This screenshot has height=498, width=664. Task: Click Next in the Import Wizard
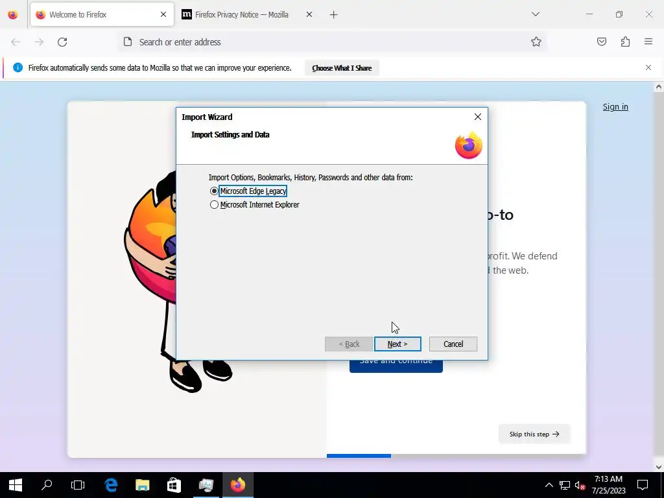click(x=397, y=344)
